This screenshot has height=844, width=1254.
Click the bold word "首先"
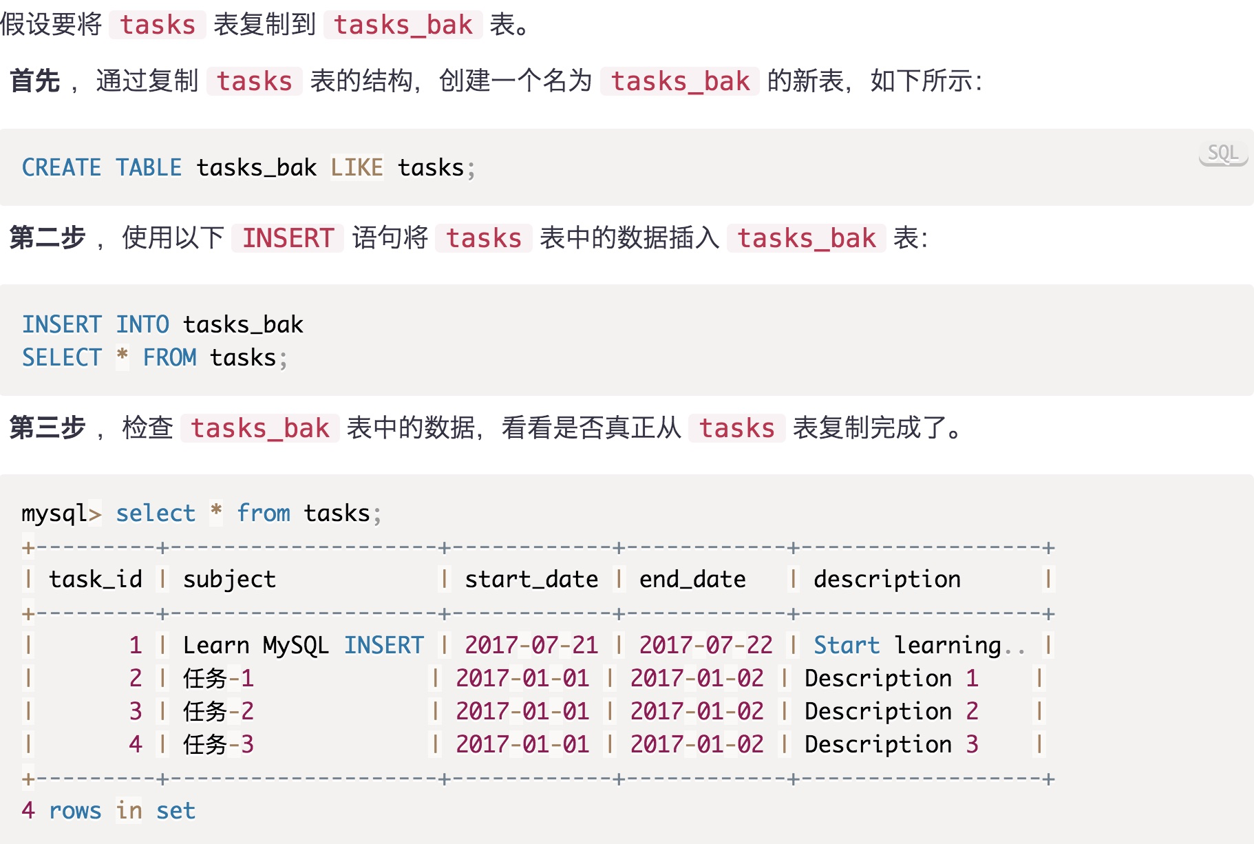(35, 81)
